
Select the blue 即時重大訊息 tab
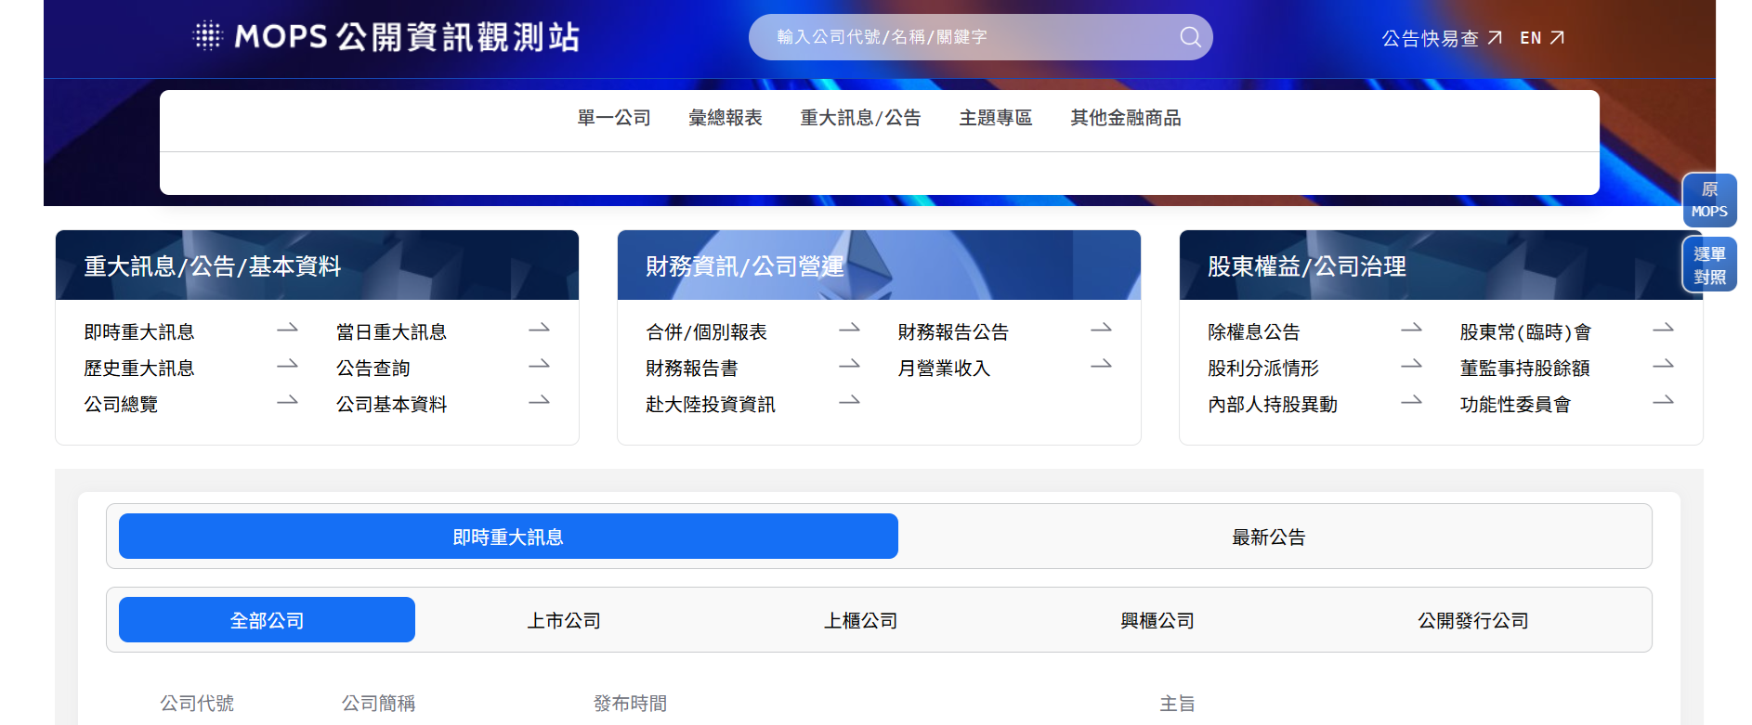pos(508,537)
